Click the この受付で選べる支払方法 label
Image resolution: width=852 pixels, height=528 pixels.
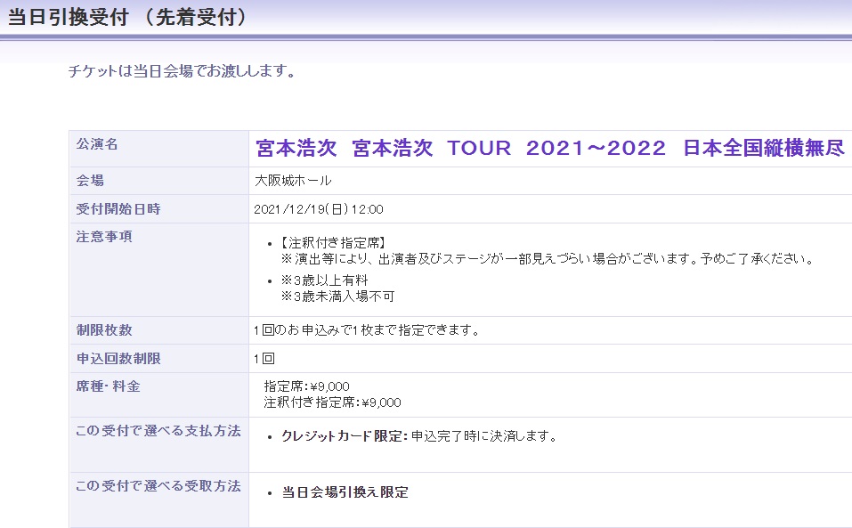[x=158, y=431]
